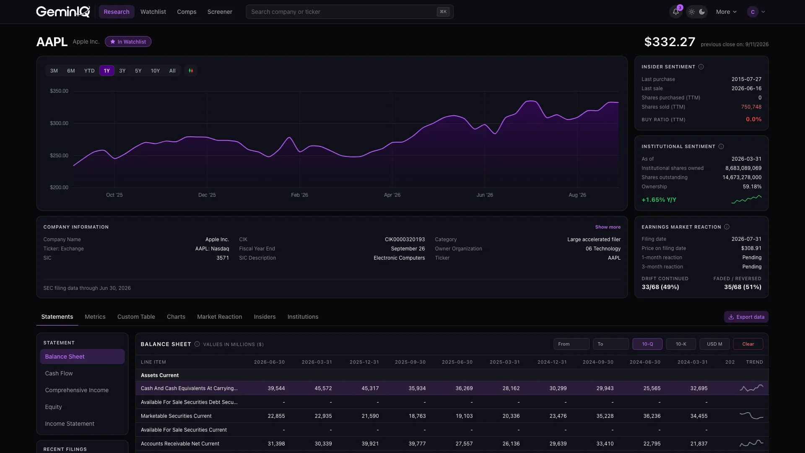
Task: Select the Cash Flow statement
Action: point(82,373)
